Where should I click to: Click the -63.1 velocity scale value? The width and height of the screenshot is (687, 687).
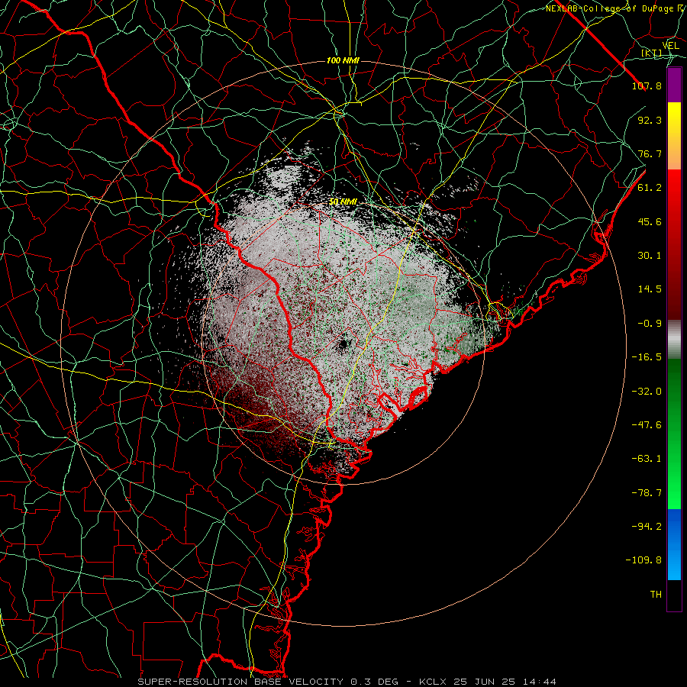point(647,459)
